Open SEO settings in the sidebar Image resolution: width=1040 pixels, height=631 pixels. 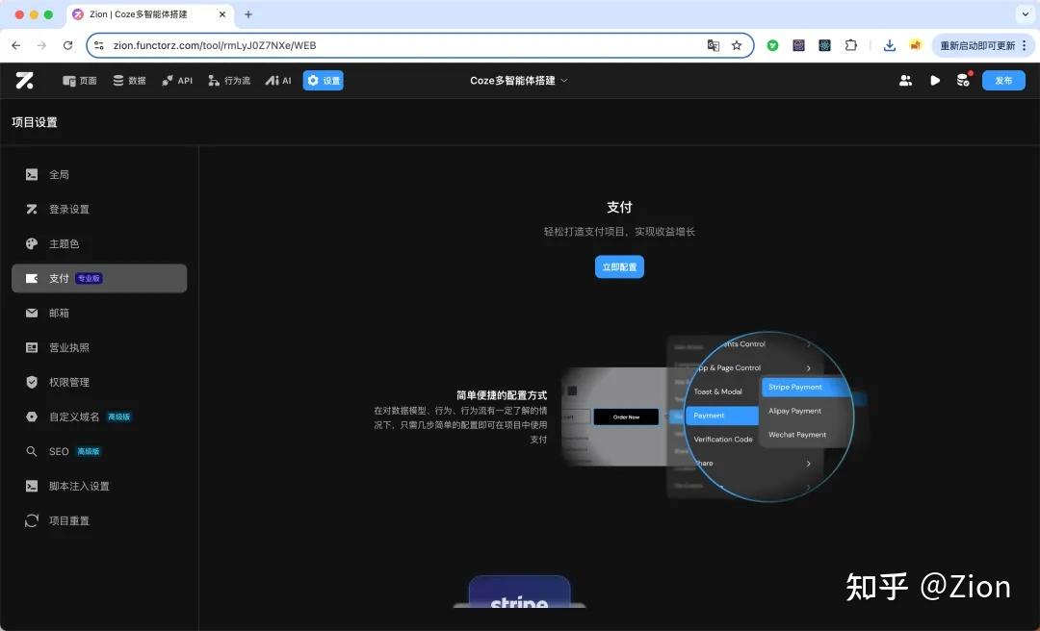[x=99, y=451]
